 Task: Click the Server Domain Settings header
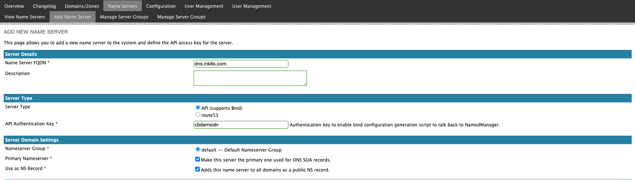(318, 140)
